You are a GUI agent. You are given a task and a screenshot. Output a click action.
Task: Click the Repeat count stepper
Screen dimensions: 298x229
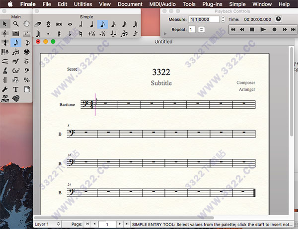click(x=202, y=29)
